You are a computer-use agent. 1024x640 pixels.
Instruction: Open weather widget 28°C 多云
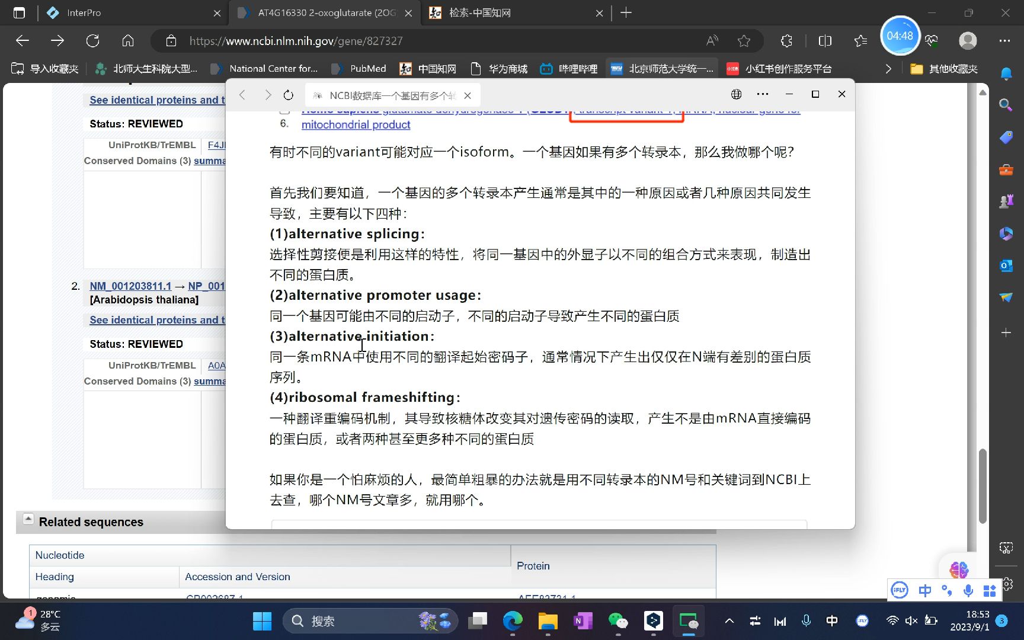pyautogui.click(x=38, y=620)
